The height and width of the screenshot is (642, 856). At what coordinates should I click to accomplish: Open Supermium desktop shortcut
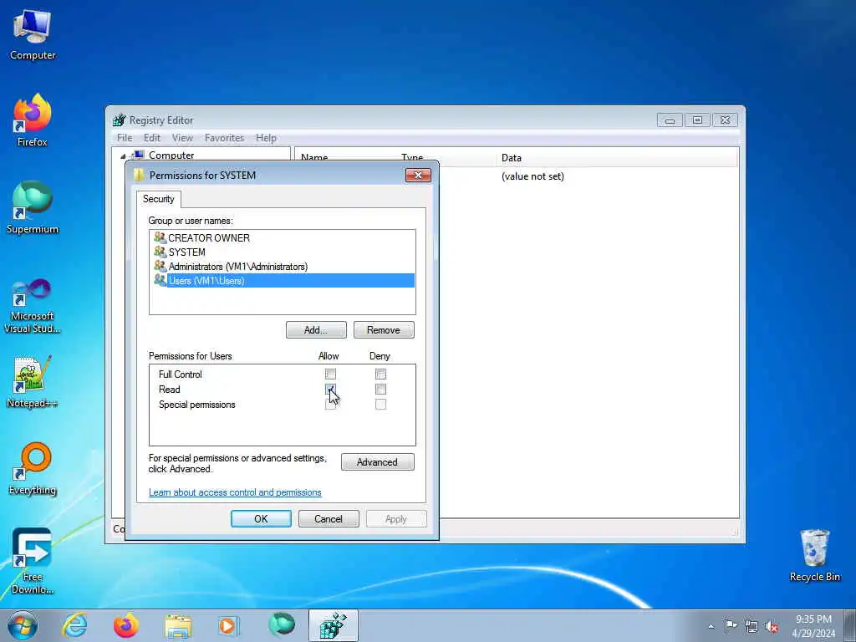[33, 207]
